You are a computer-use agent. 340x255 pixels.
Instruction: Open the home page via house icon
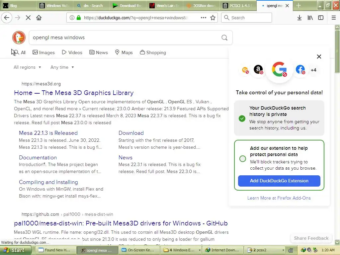[x=39, y=18]
